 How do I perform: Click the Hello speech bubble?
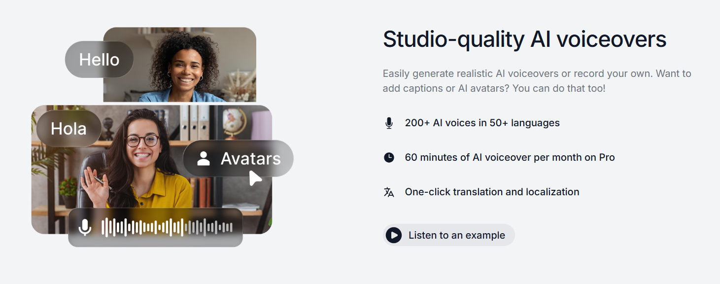coord(99,60)
